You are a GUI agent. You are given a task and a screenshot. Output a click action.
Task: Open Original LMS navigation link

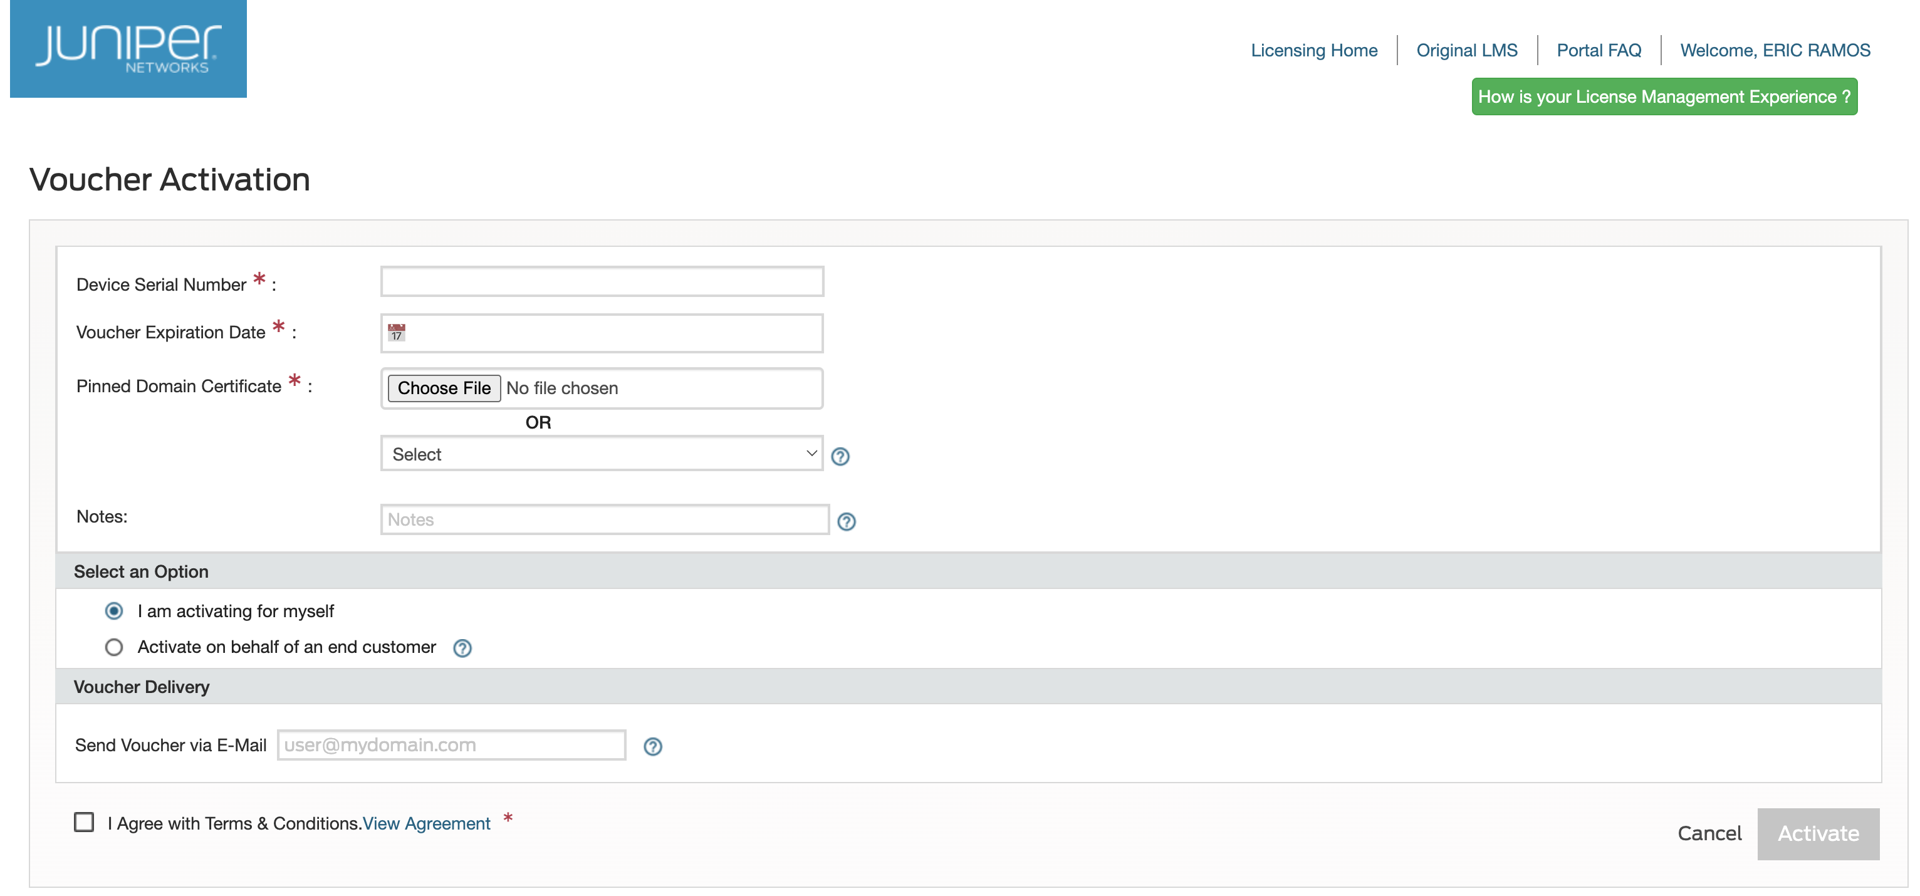(x=1466, y=50)
